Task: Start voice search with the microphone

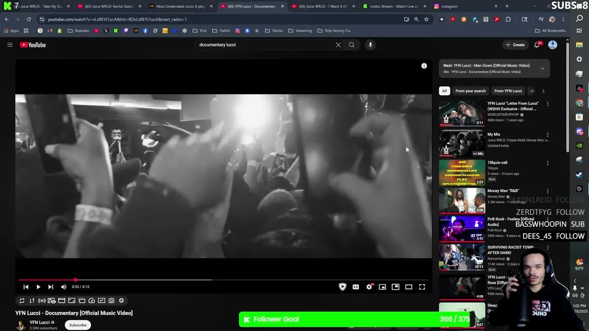Action: coord(370,45)
